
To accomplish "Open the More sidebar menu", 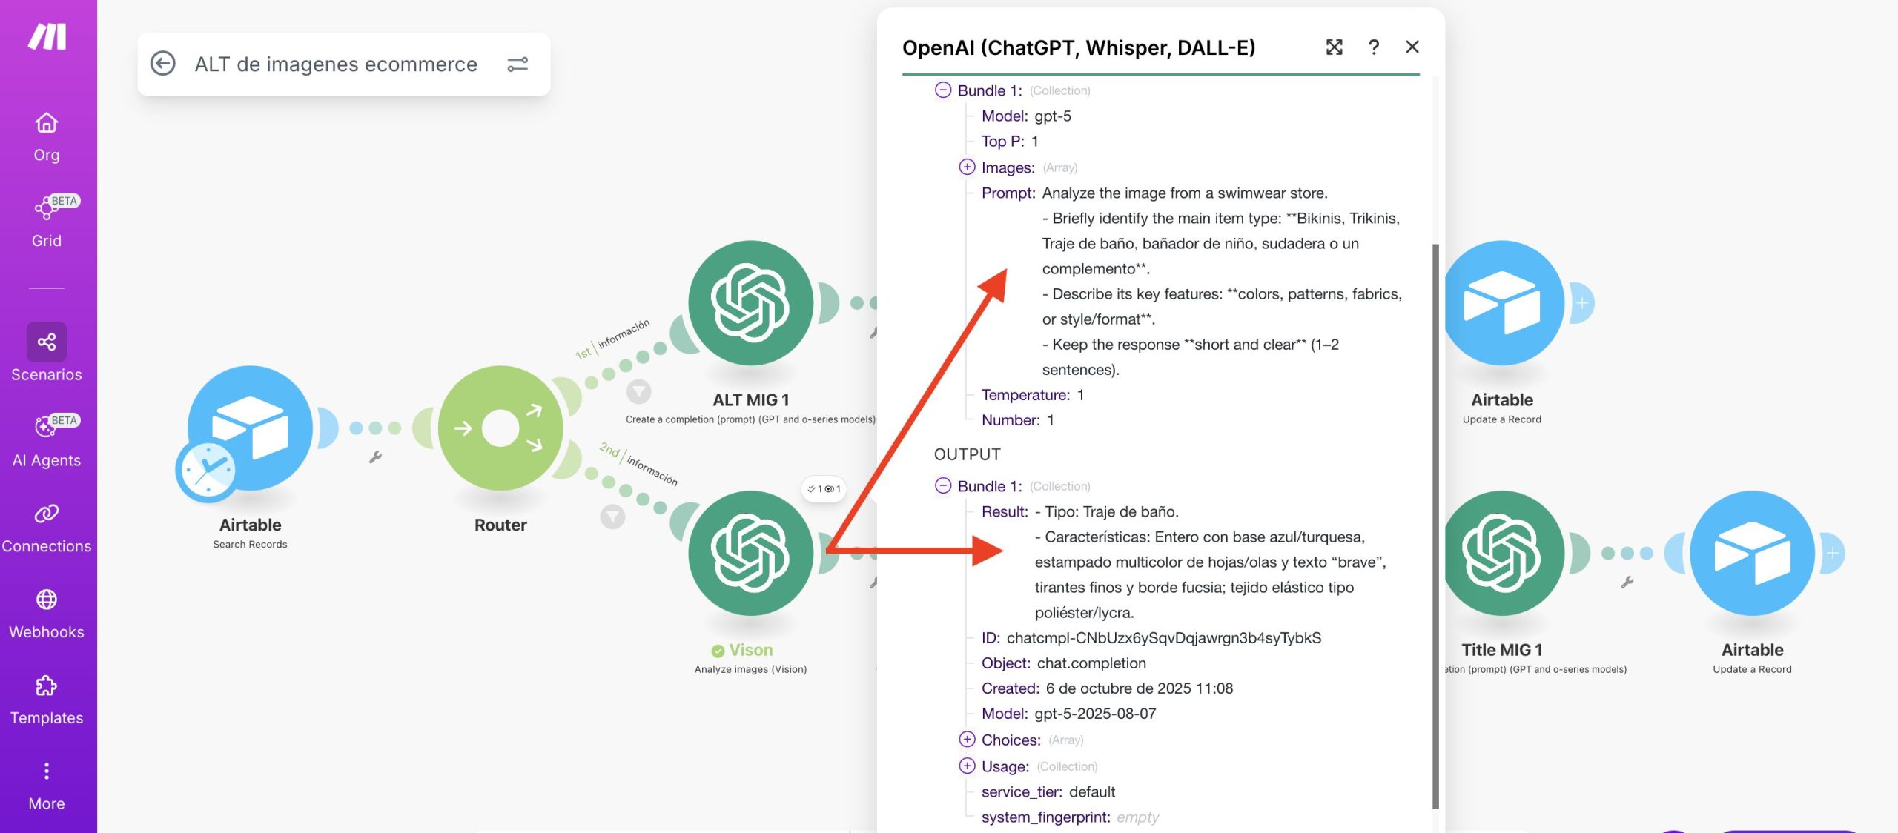I will 47,784.
